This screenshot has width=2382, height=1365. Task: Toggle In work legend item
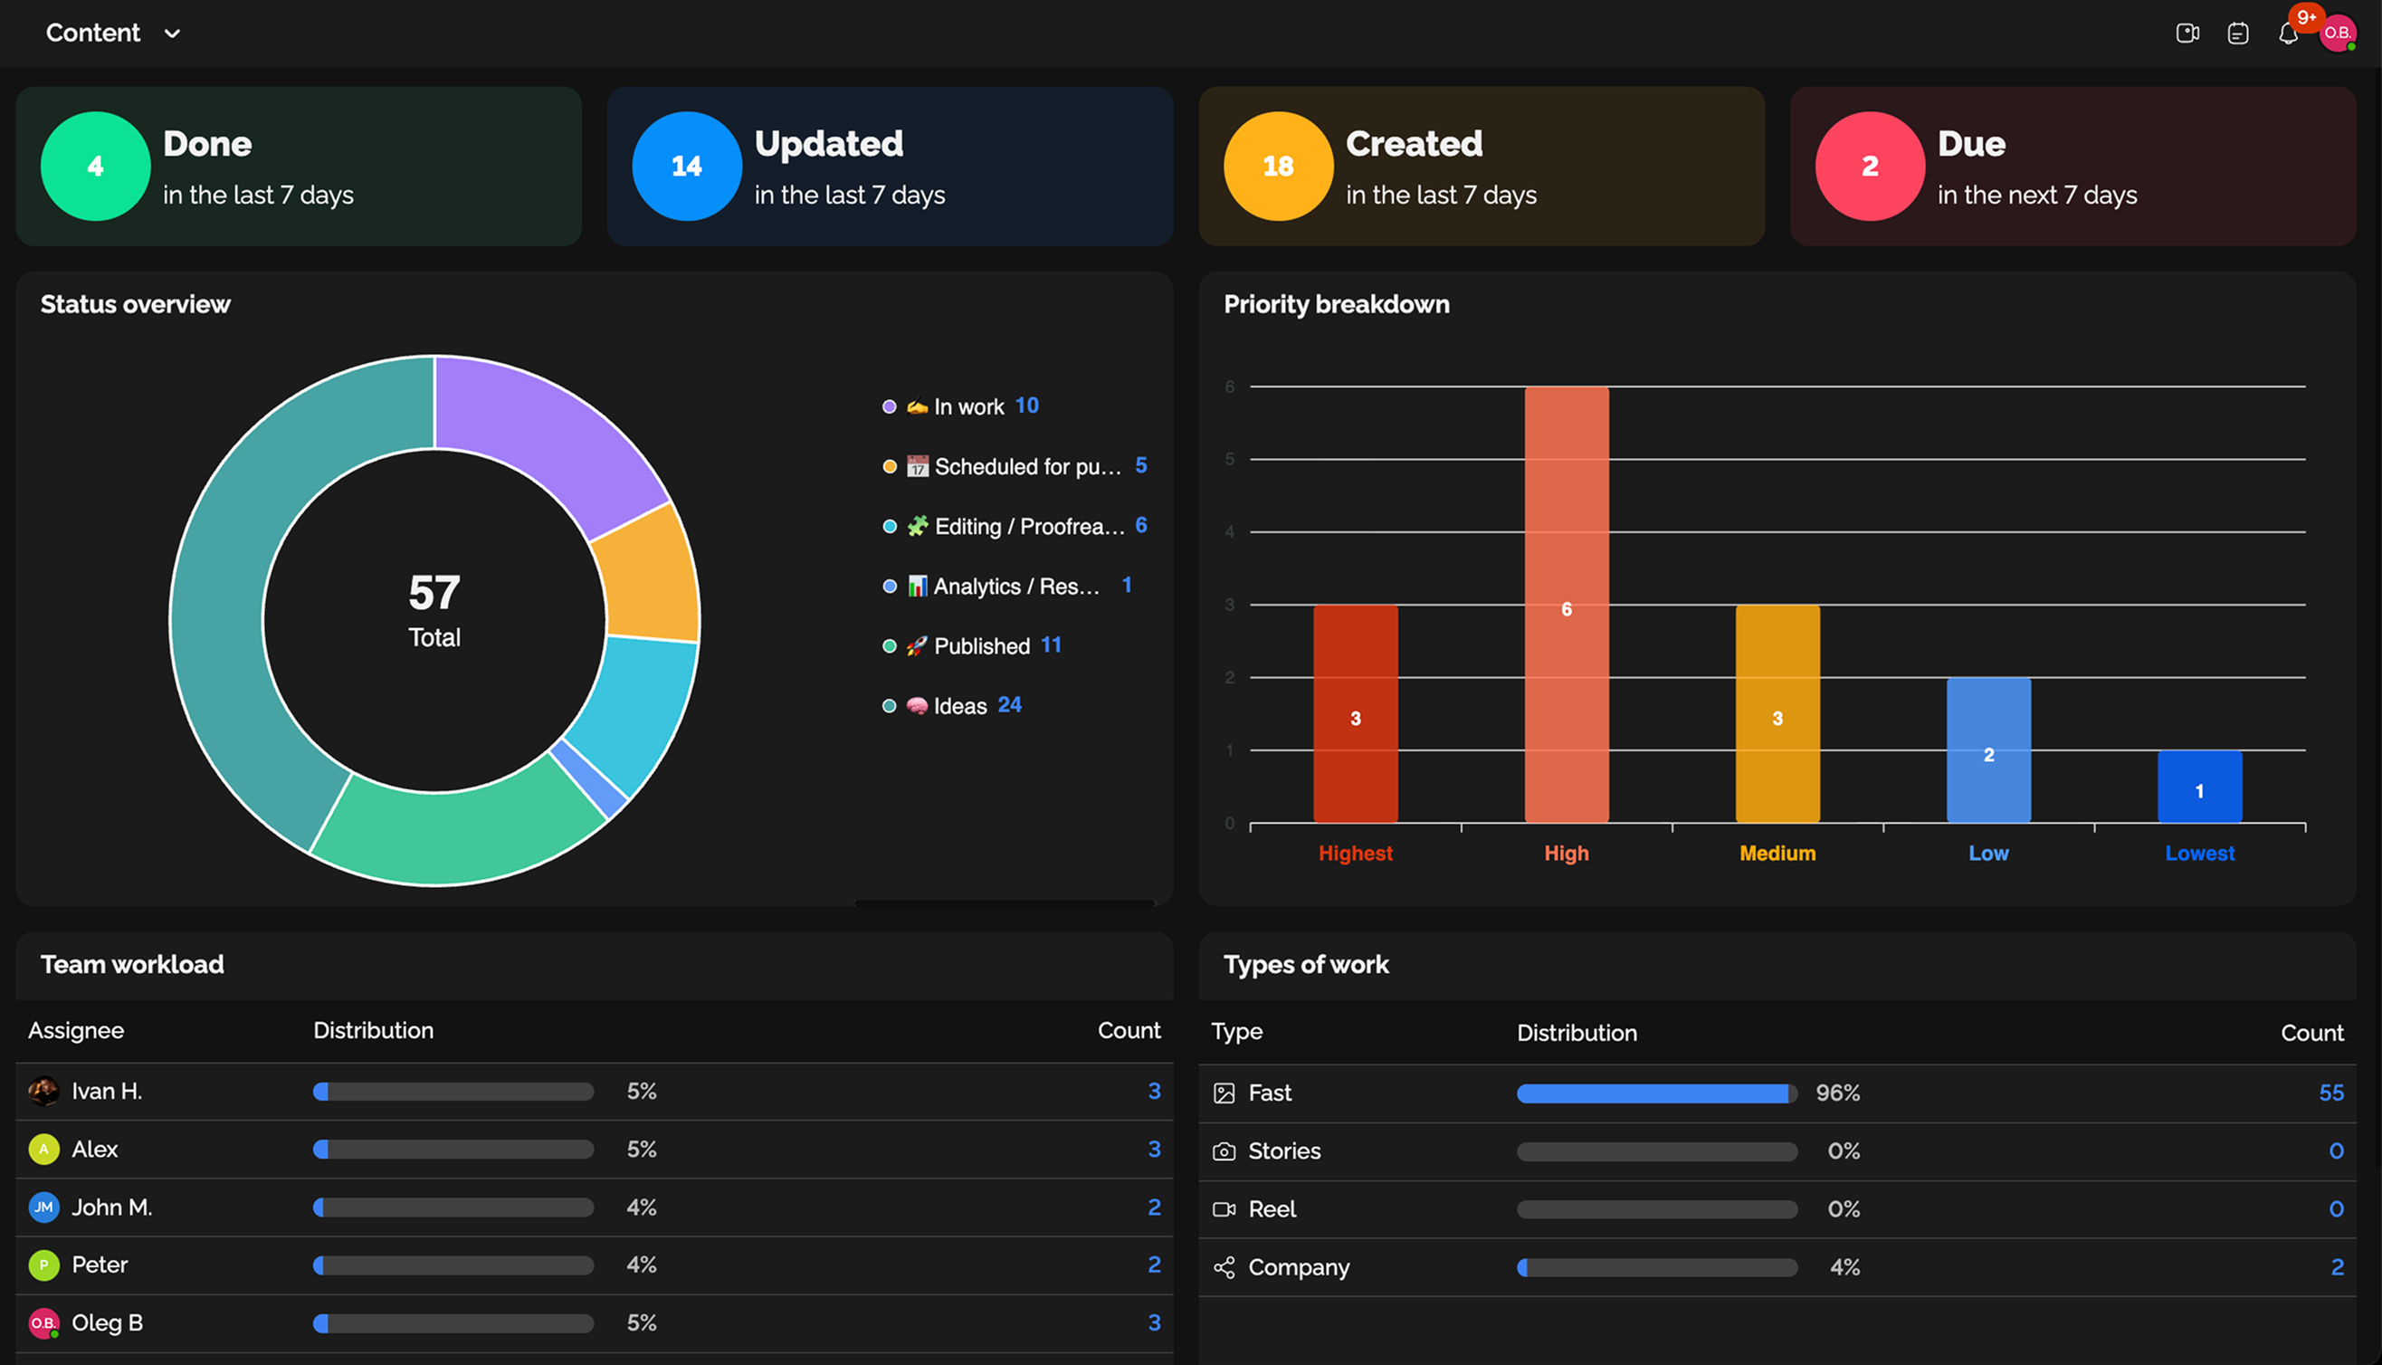coord(968,407)
